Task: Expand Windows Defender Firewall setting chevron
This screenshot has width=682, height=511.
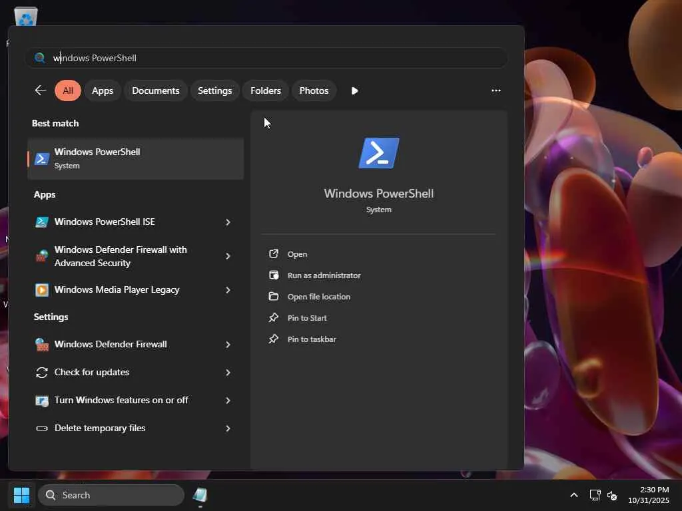Action: [228, 345]
